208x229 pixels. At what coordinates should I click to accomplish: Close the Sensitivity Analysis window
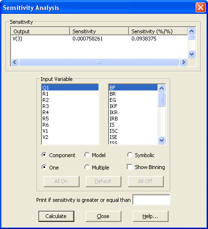(x=200, y=8)
